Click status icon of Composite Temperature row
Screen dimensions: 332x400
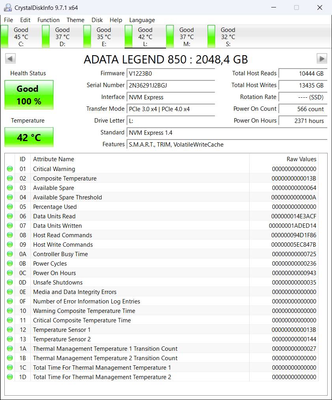click(10, 178)
